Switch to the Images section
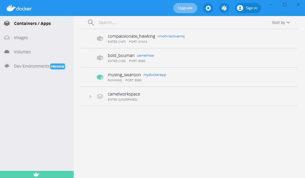Image resolution: width=305 pixels, height=178 pixels. click(x=21, y=38)
